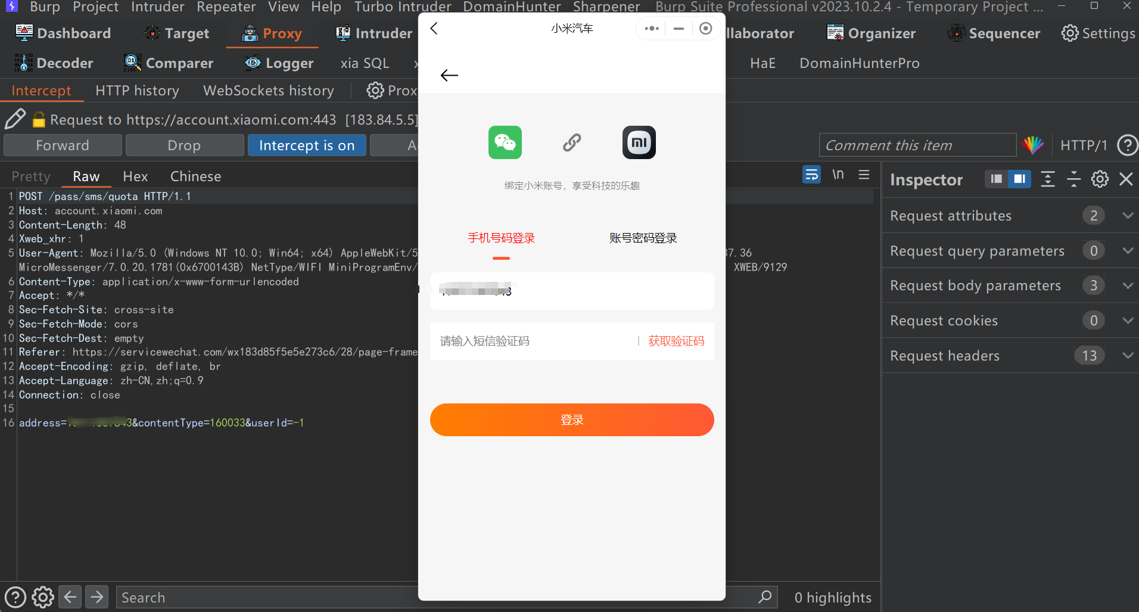
Task: Click the Comparer tool icon
Action: [x=132, y=63]
